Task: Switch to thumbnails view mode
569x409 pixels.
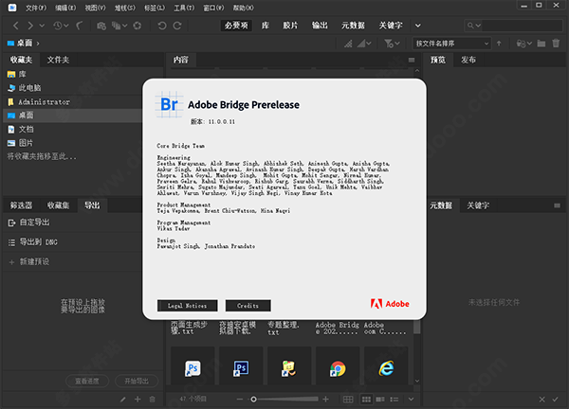Action: [x=366, y=400]
